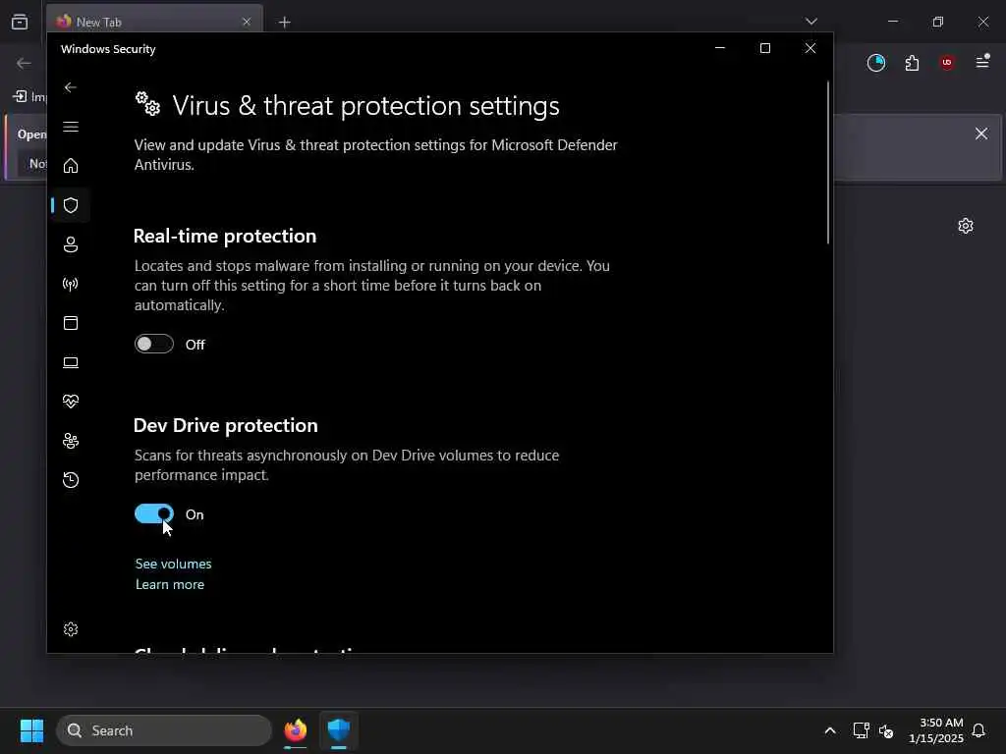This screenshot has width=1006, height=754.
Task: Click the muted volume tray icon
Action: 887,730
